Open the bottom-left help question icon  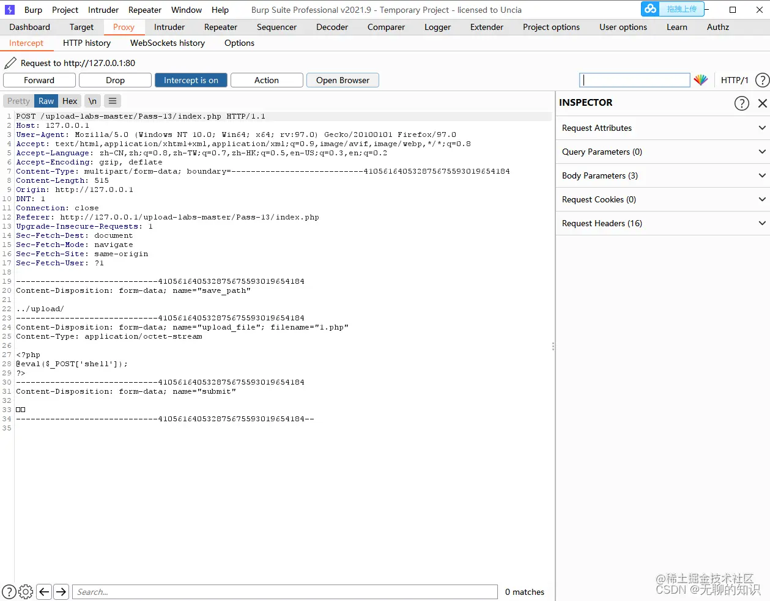pos(9,591)
